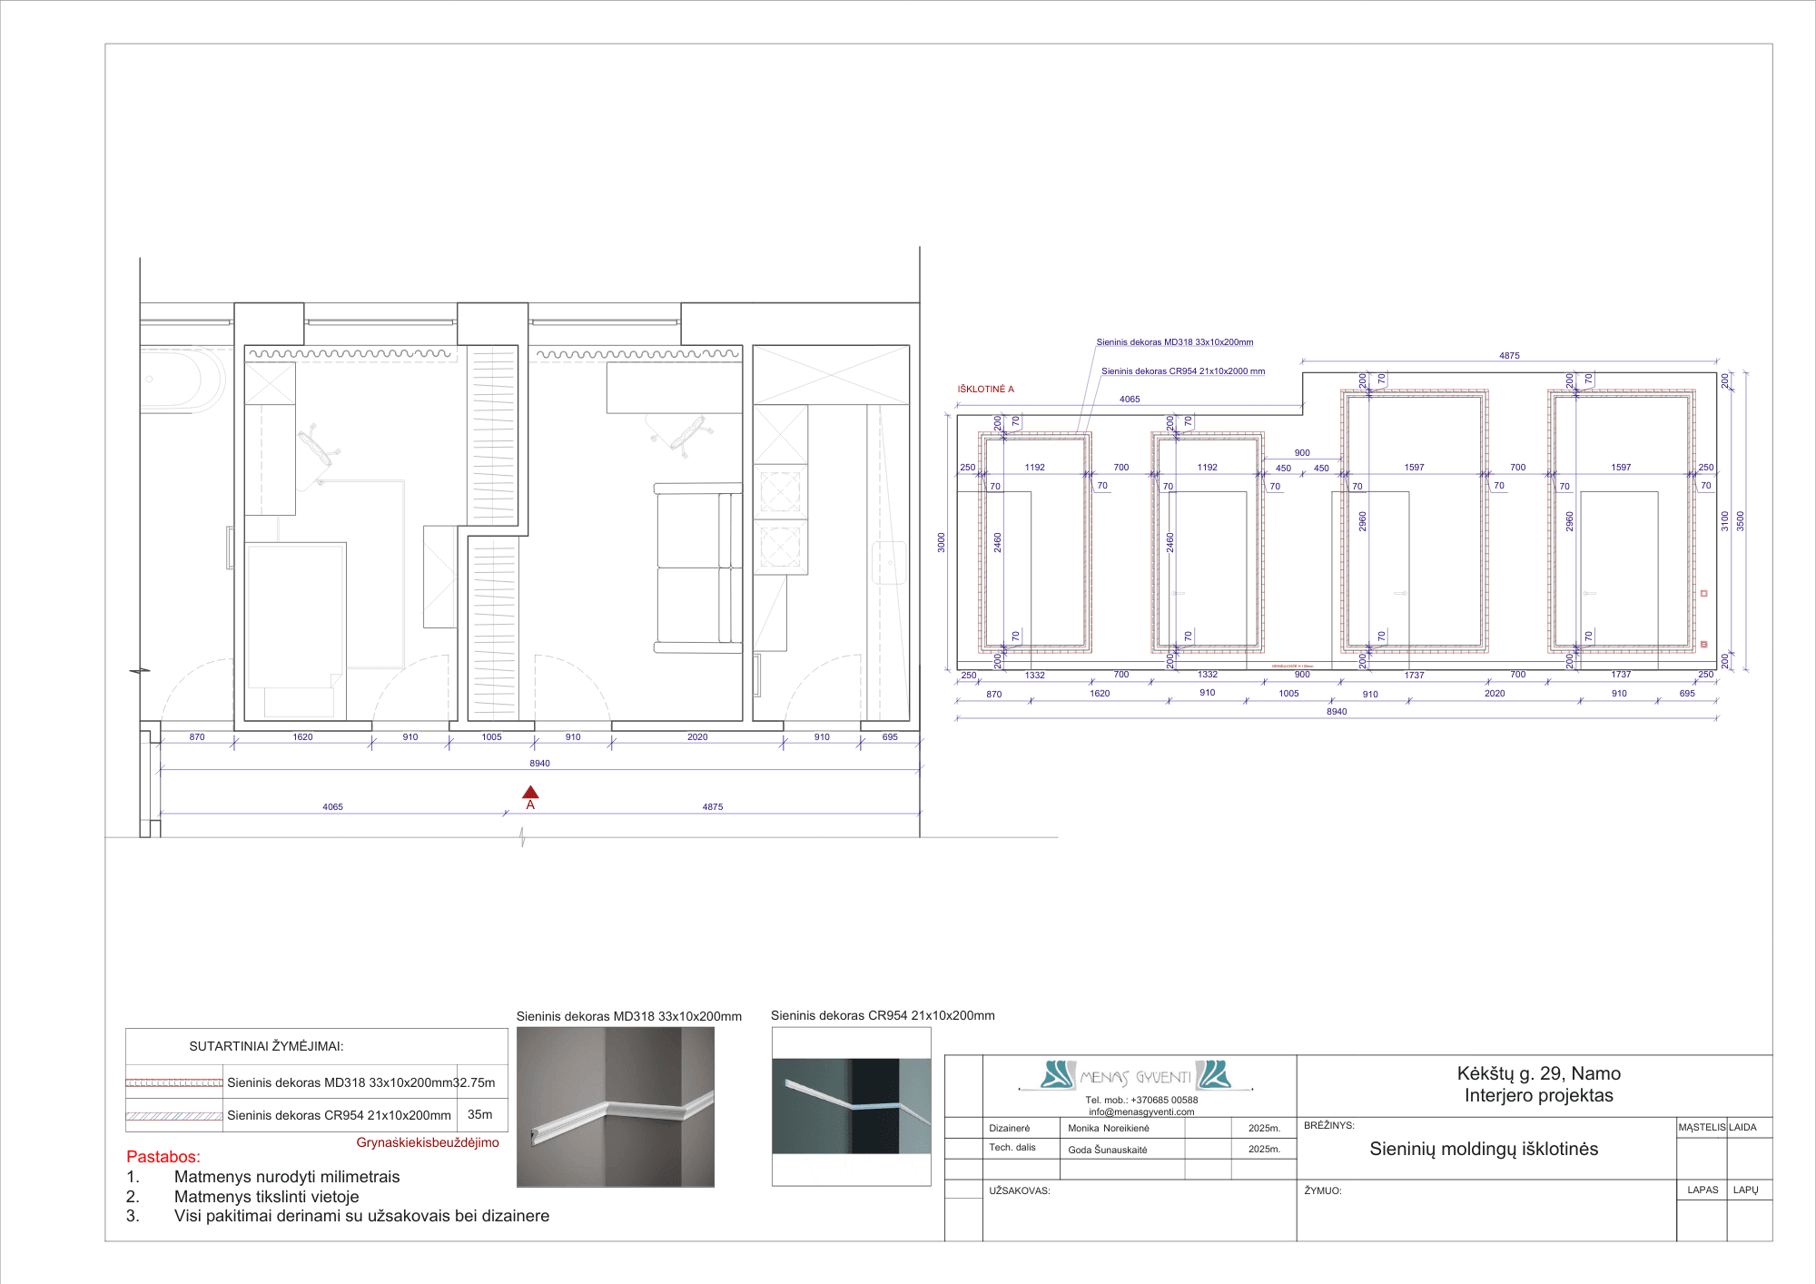Click the IŠKLOTINĖ A elevation title
1816x1284 pixels.
[x=985, y=390]
